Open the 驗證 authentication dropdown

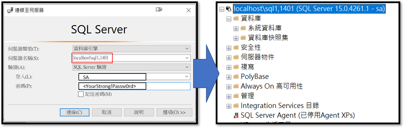187,67
